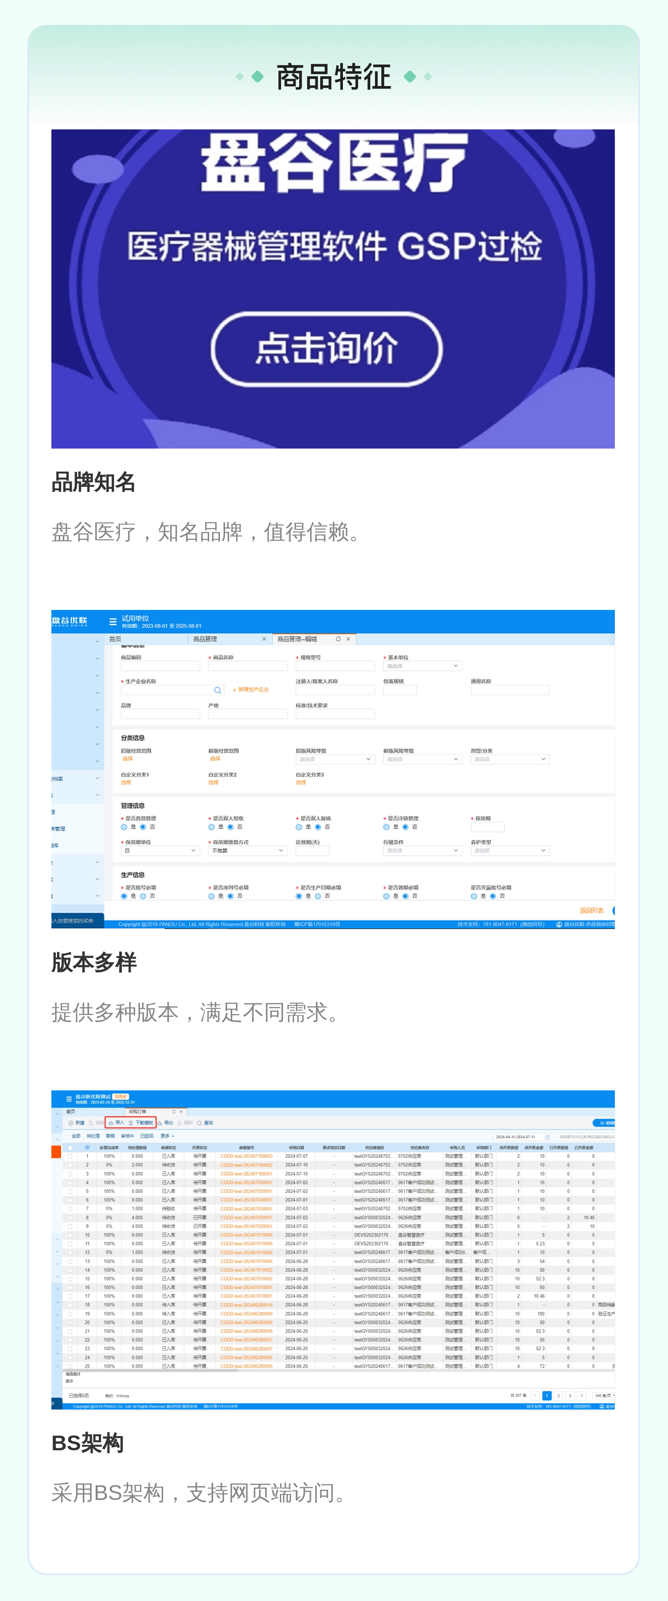Click the 新增生产企业 link

pyautogui.click(x=251, y=690)
